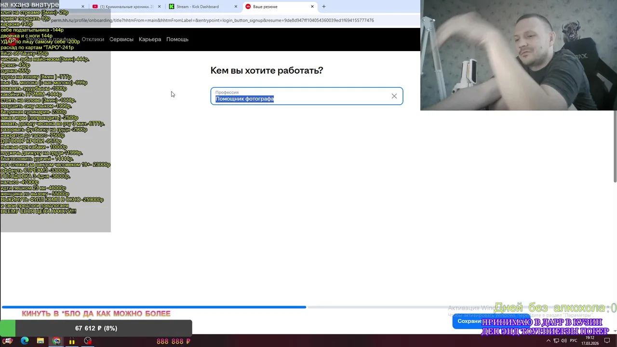
Task: Switch to the Stream - Kick Dashboard tab
Action: pos(202,7)
